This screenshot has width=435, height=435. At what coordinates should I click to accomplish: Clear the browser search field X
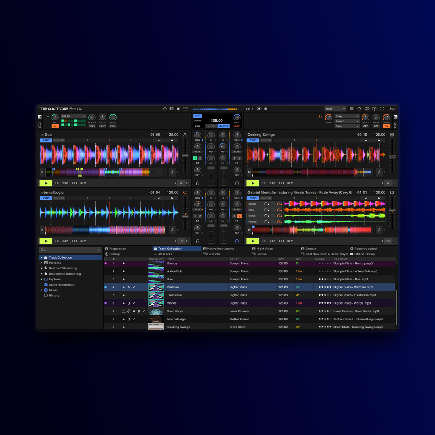click(99, 250)
